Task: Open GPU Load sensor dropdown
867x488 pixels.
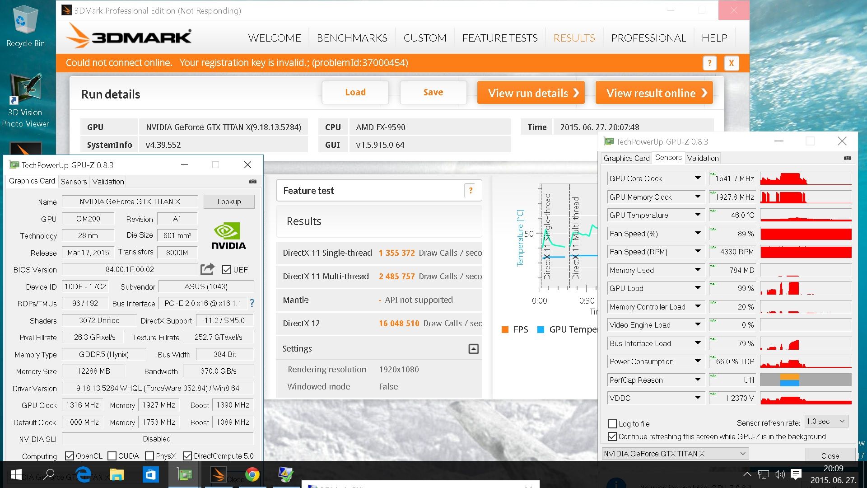Action: pyautogui.click(x=698, y=288)
